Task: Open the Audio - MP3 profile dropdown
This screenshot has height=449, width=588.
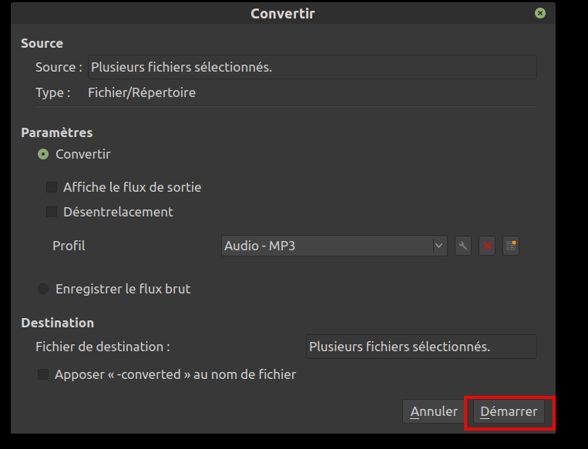Action: (x=334, y=246)
